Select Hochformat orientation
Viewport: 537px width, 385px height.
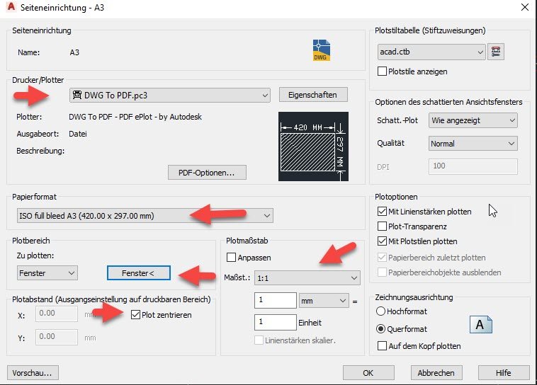pyautogui.click(x=380, y=311)
